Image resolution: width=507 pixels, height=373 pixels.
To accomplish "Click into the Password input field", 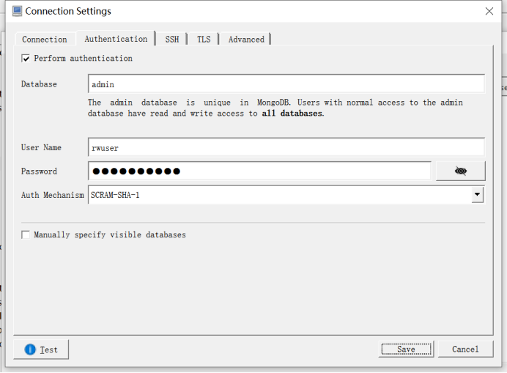I will [x=259, y=171].
